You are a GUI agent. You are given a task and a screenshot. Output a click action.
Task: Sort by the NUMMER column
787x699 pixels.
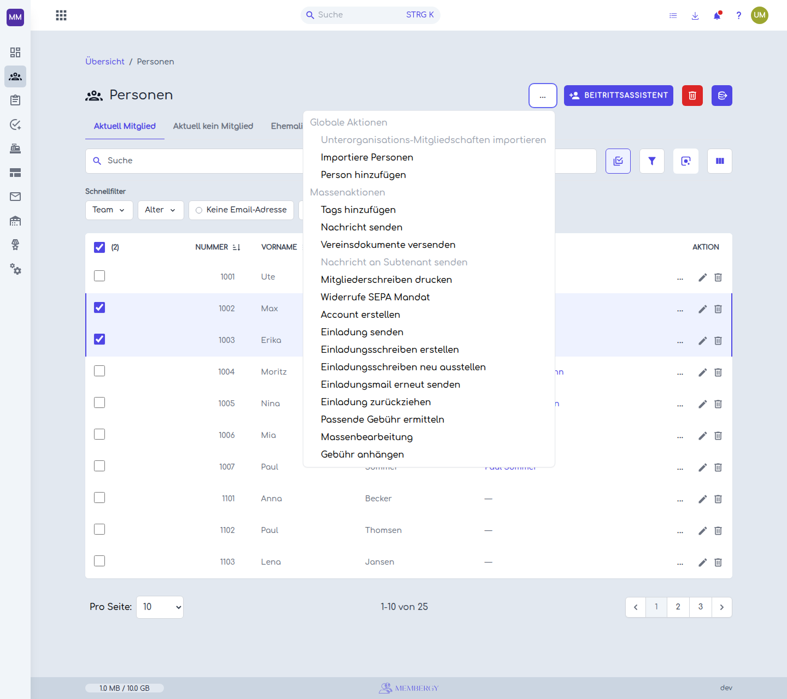click(218, 247)
